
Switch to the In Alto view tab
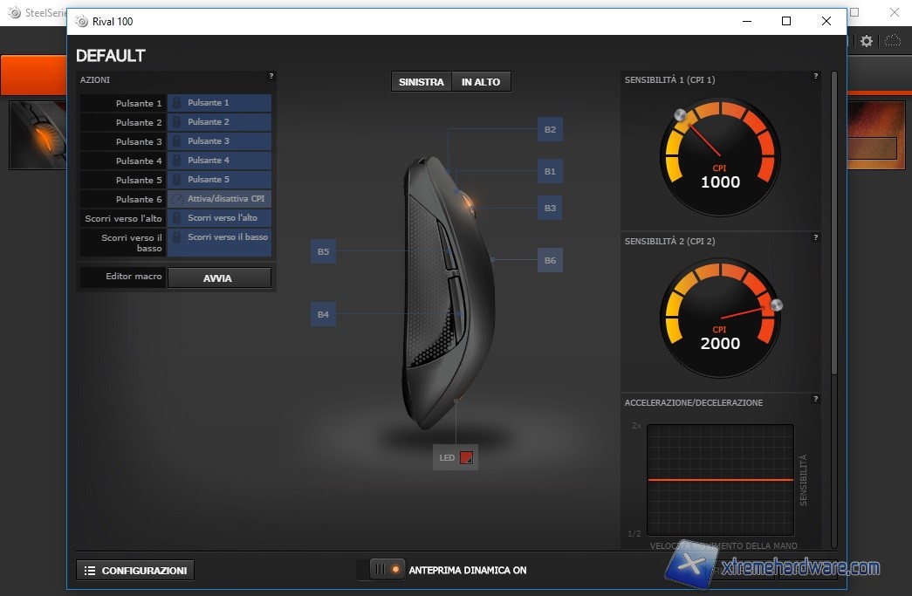[x=481, y=82]
